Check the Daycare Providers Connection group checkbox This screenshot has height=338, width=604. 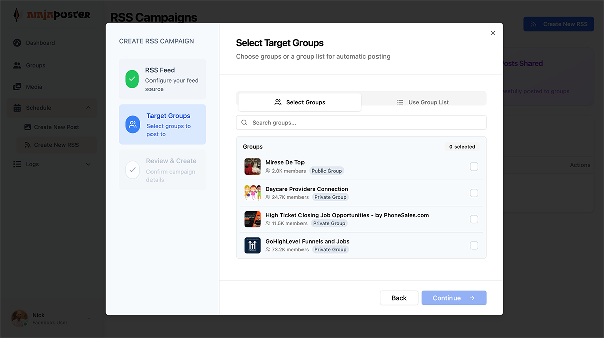click(x=474, y=193)
